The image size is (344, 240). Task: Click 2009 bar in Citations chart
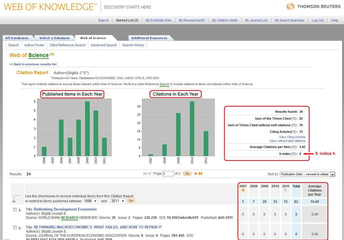178,134
